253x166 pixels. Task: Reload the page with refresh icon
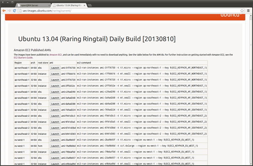pos(14,11)
